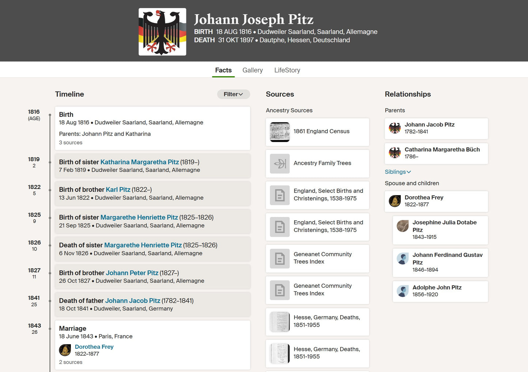Switch to the Gallery tab
This screenshot has height=372, width=528.
click(252, 70)
